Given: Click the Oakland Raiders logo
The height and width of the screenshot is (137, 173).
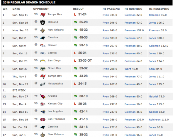Looking at the screenshot, I should click(x=43, y=22).
